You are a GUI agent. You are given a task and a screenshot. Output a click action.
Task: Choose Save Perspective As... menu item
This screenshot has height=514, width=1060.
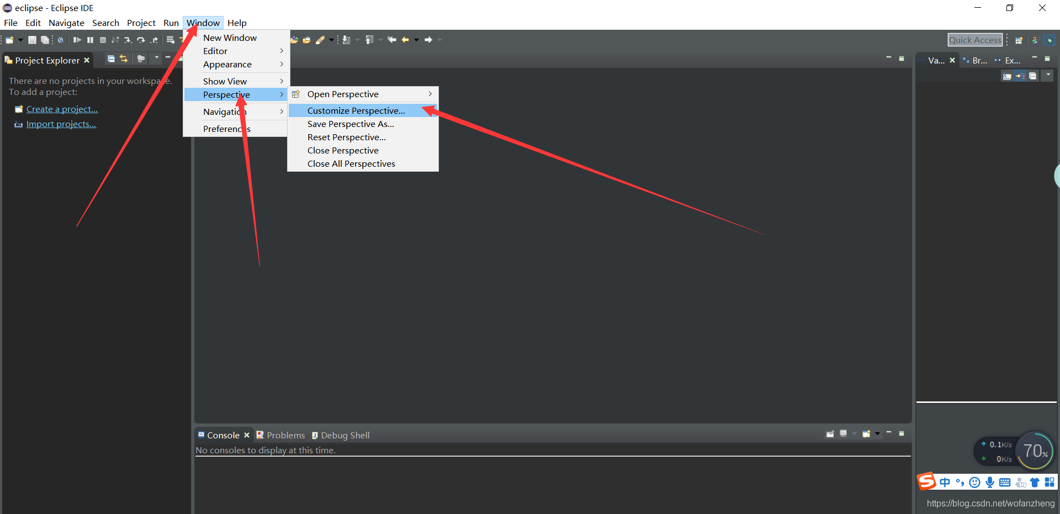[x=363, y=124]
